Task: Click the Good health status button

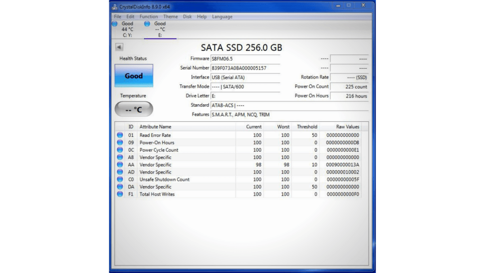Action: [134, 76]
